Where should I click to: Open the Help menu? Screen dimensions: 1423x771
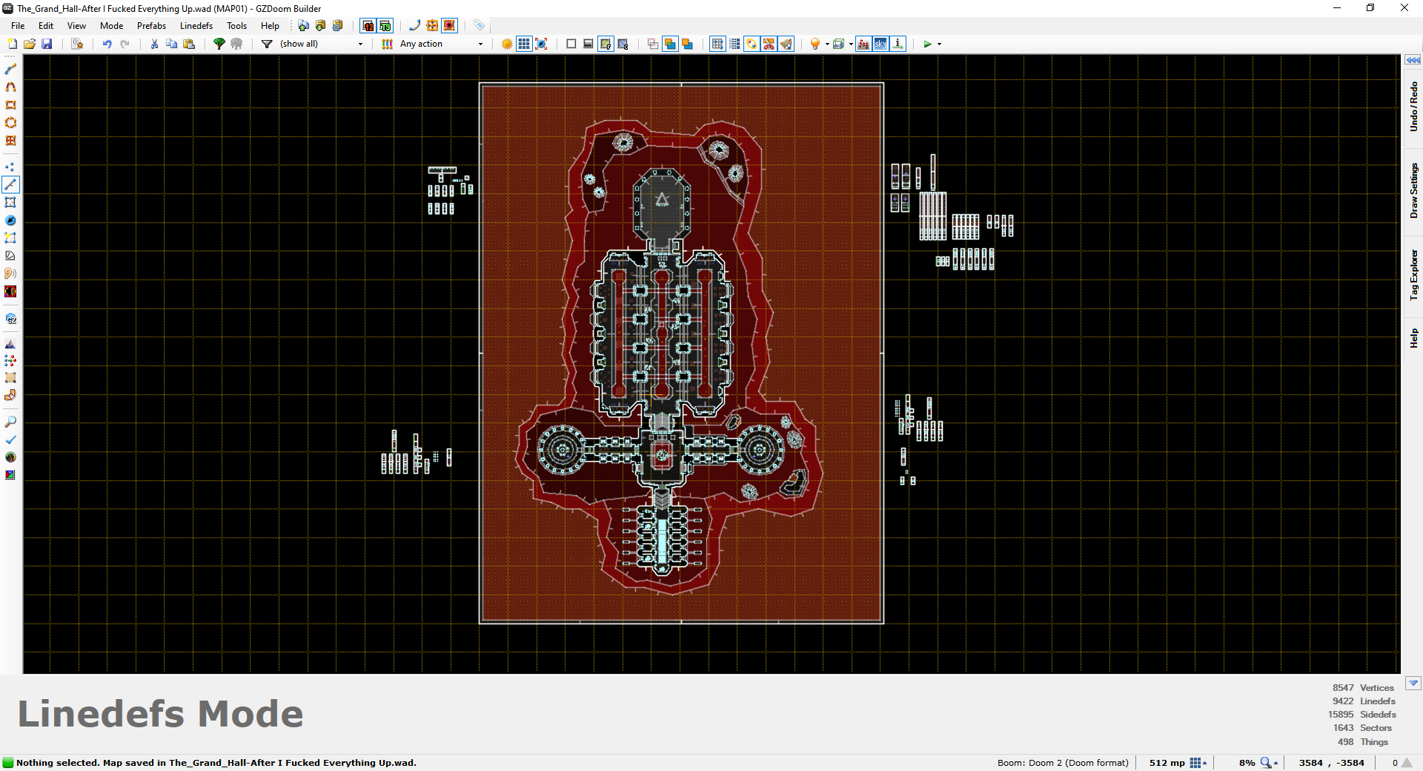coord(270,25)
